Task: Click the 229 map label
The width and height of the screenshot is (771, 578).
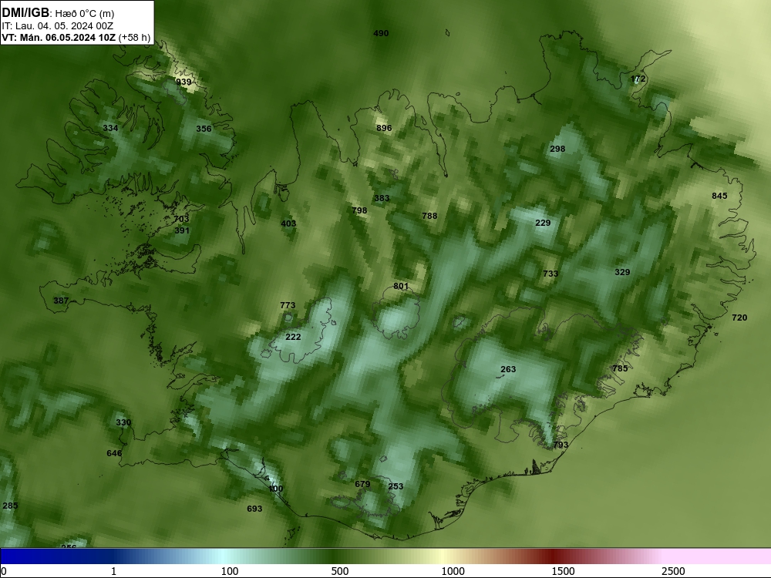Action: pyautogui.click(x=542, y=223)
